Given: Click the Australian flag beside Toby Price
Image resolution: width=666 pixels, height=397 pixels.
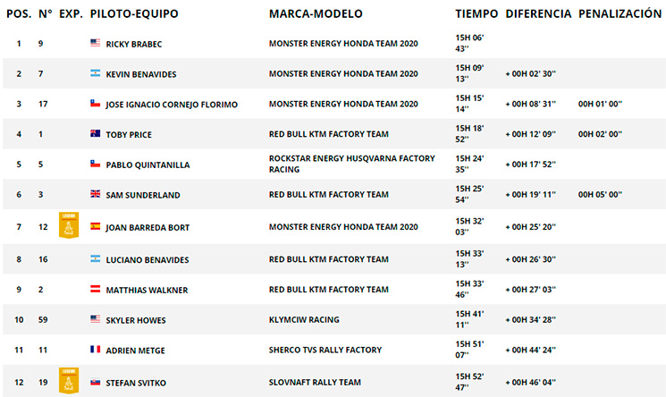Looking at the screenshot, I should point(95,133).
